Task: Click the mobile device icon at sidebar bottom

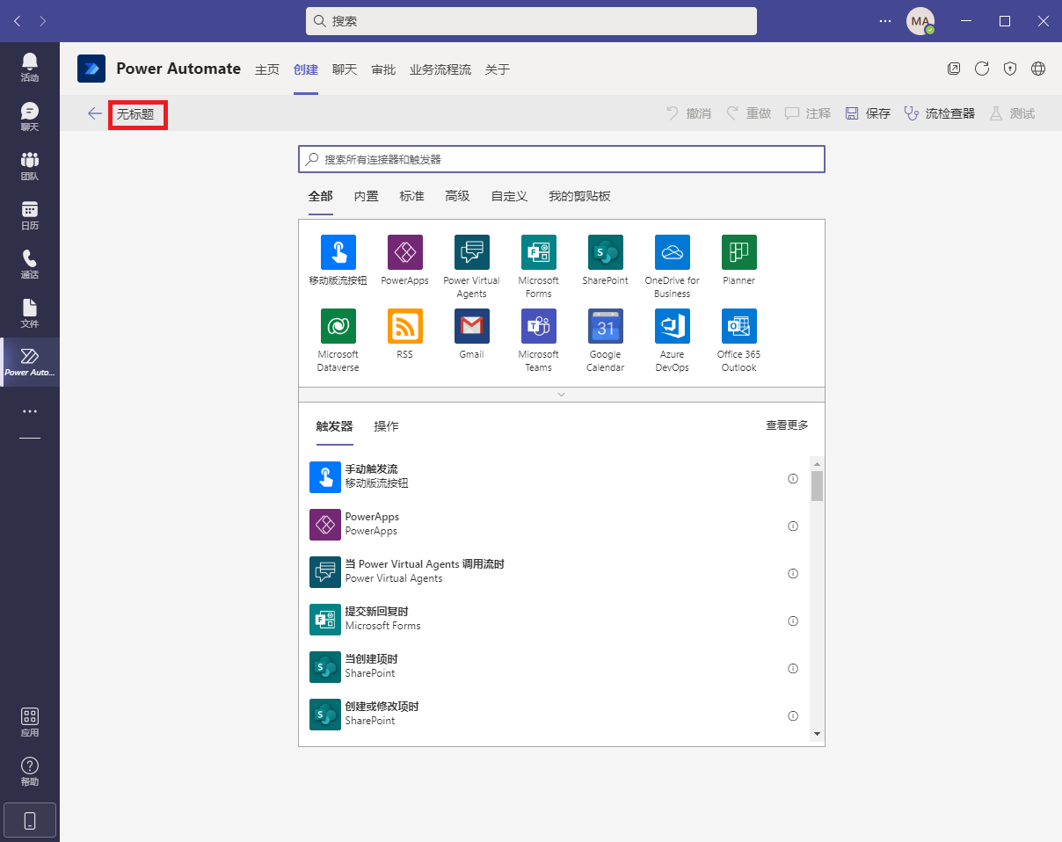Action: tap(30, 820)
